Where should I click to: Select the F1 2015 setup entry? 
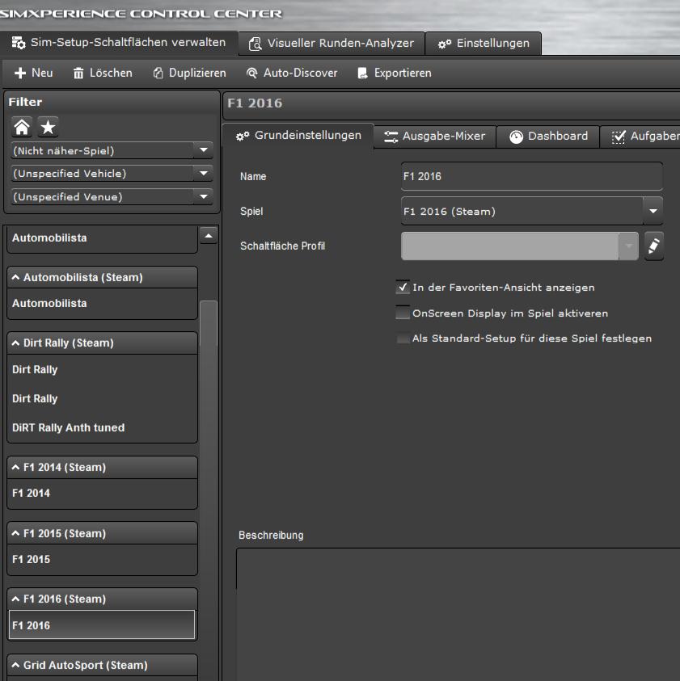click(102, 559)
